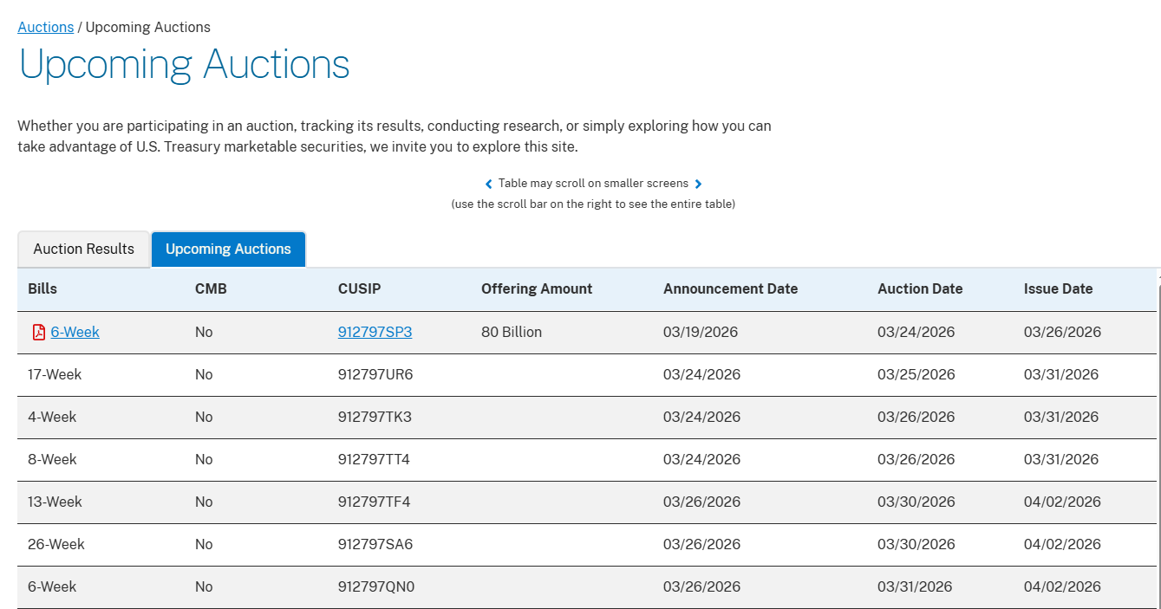The image size is (1161, 609).
Task: Click the CUSIP column header
Action: (x=359, y=289)
